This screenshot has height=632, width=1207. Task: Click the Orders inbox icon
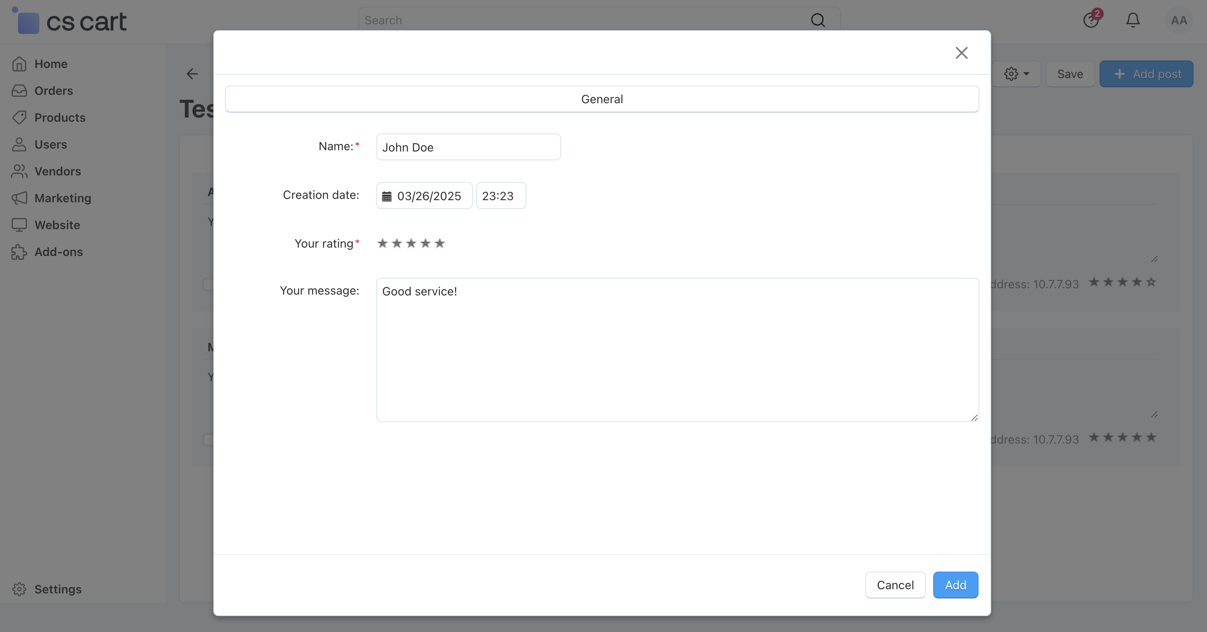click(19, 90)
